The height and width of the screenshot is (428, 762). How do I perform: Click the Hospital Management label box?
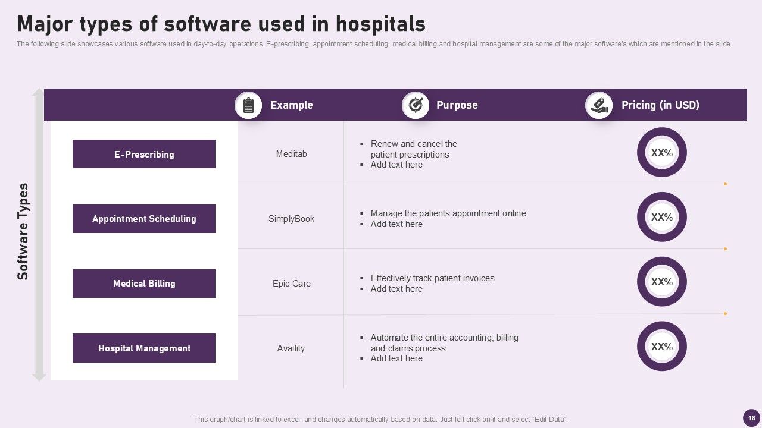click(144, 348)
